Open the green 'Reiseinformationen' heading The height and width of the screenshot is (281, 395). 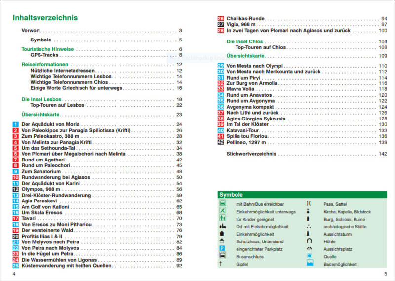102,65
